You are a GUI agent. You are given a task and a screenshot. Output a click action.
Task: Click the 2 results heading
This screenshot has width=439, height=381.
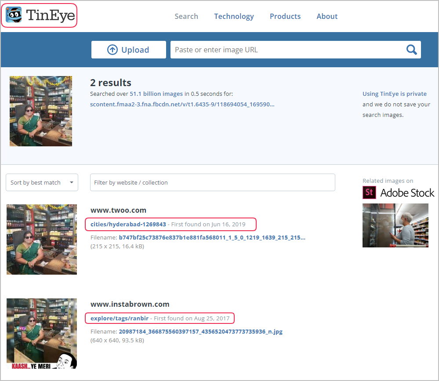point(111,83)
